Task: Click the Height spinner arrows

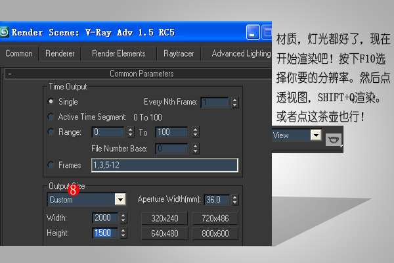Action: tap(123, 233)
